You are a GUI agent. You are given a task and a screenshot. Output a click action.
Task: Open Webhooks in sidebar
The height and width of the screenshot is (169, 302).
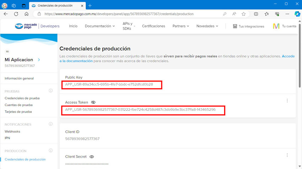(12, 131)
